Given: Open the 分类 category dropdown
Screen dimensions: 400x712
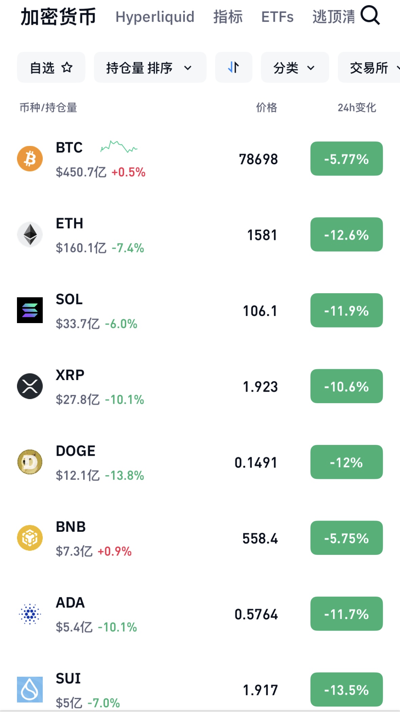Looking at the screenshot, I should [294, 68].
